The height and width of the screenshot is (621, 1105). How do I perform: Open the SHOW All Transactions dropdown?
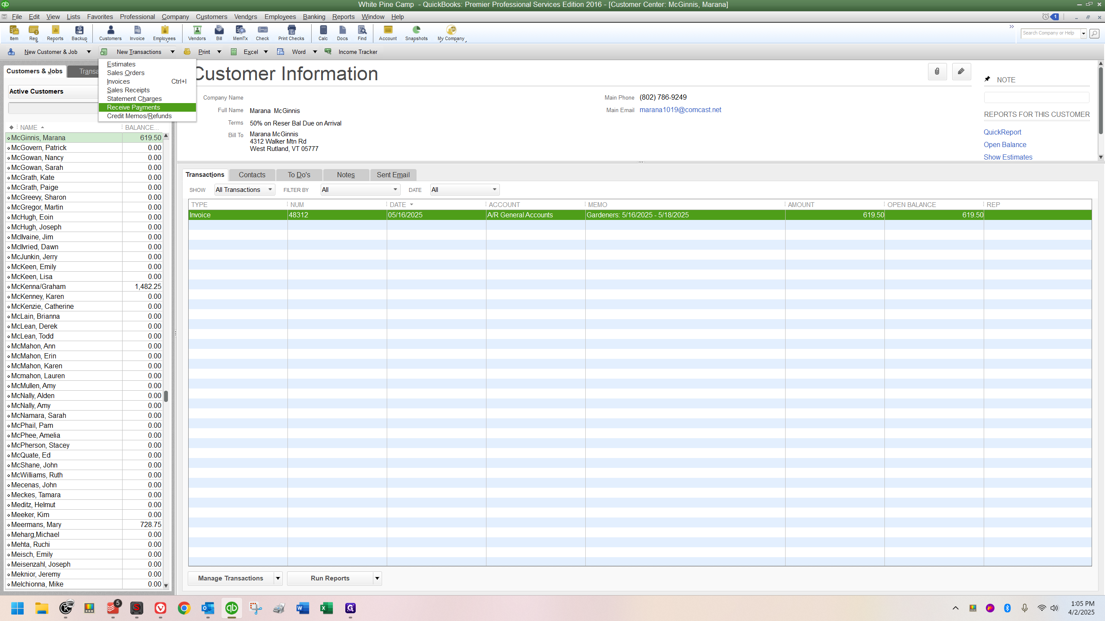(245, 190)
